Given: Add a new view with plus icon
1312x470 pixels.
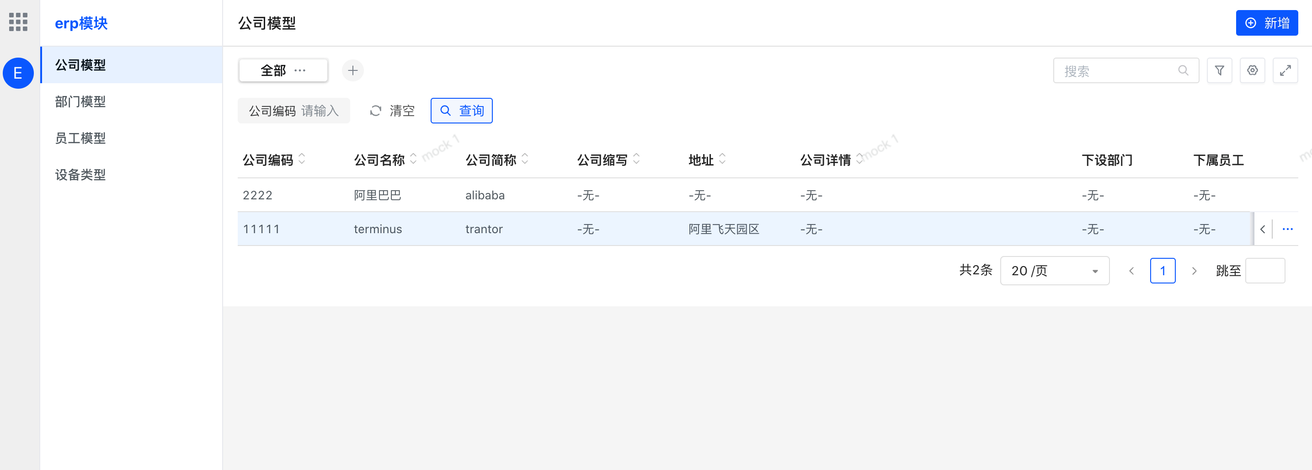Looking at the screenshot, I should pyautogui.click(x=352, y=70).
